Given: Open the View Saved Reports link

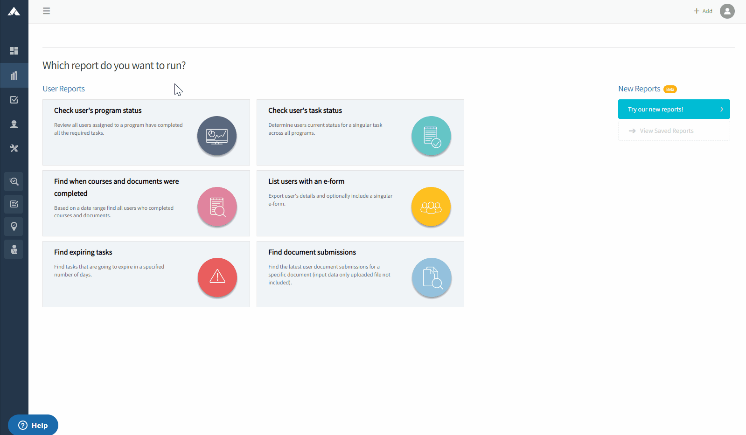Looking at the screenshot, I should [666, 131].
